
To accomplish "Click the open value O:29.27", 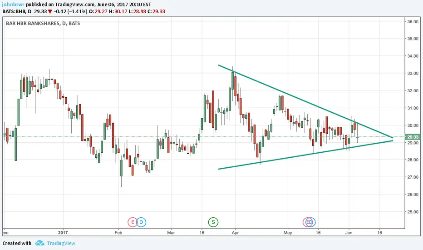I will pos(98,11).
